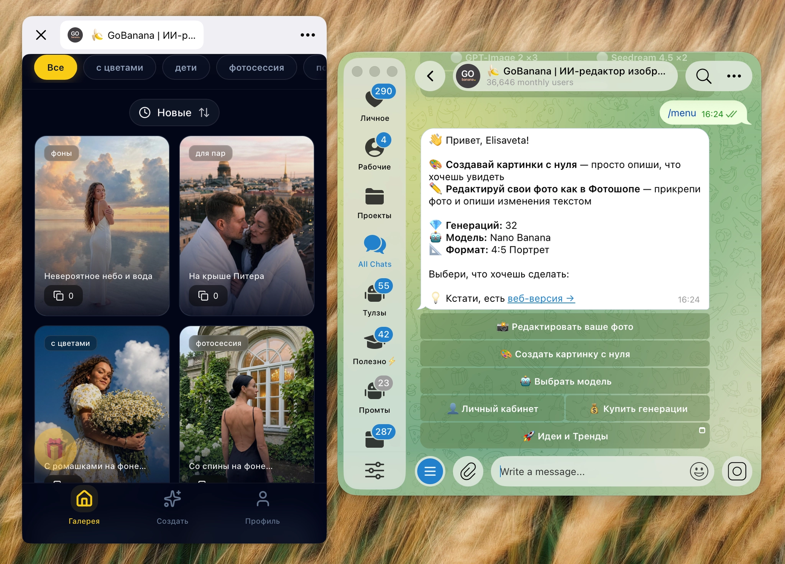Click the back arrow in chat header
Viewport: 785px width, 564px height.
coord(430,76)
